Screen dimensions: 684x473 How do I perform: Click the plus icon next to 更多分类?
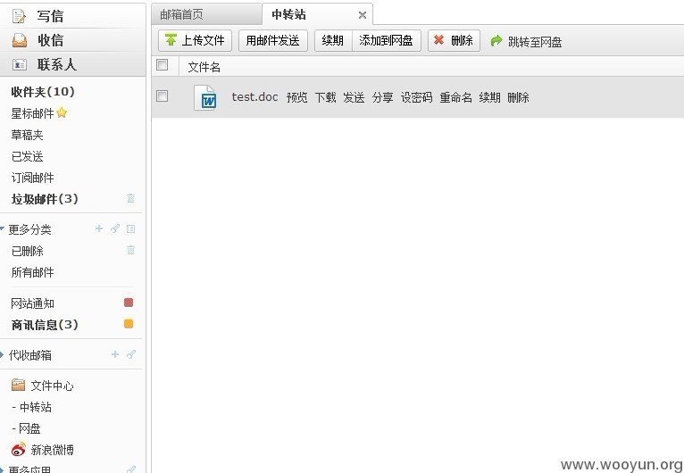[x=99, y=228]
